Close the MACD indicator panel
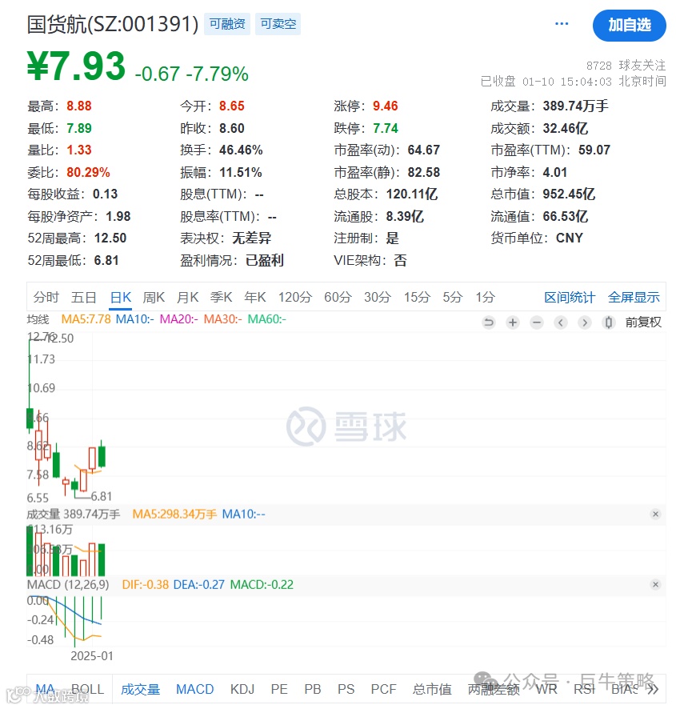The width and height of the screenshot is (676, 709). (655, 585)
